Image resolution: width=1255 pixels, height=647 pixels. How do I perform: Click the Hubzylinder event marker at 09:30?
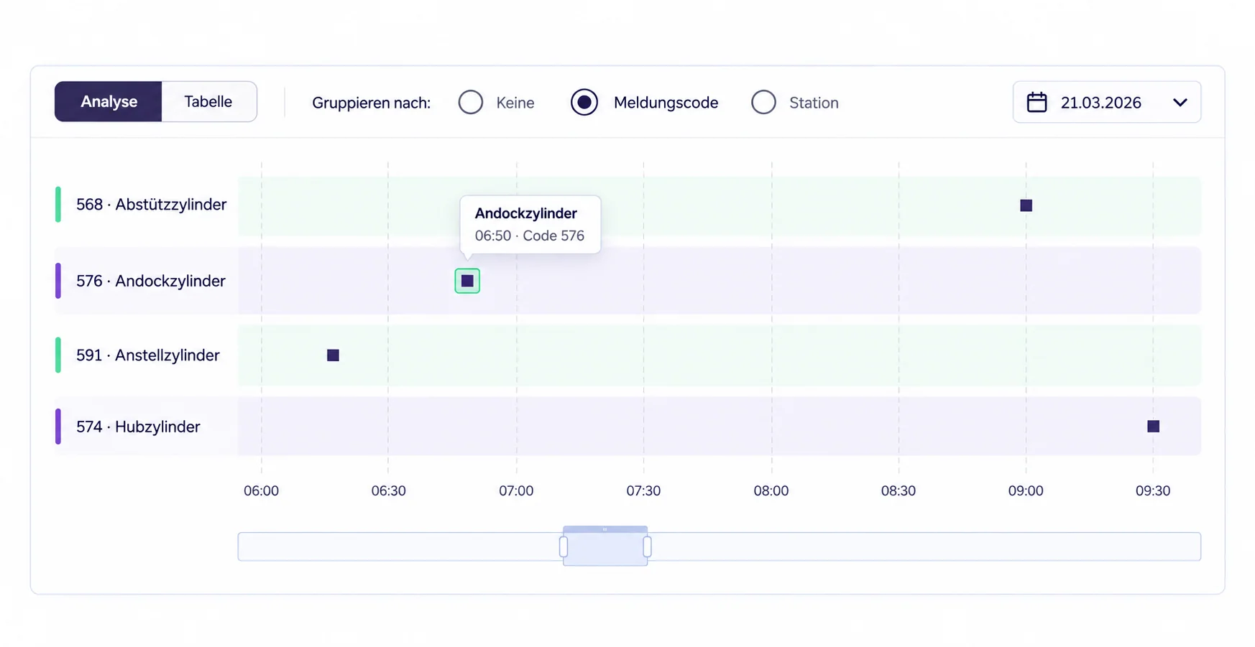1153,426
